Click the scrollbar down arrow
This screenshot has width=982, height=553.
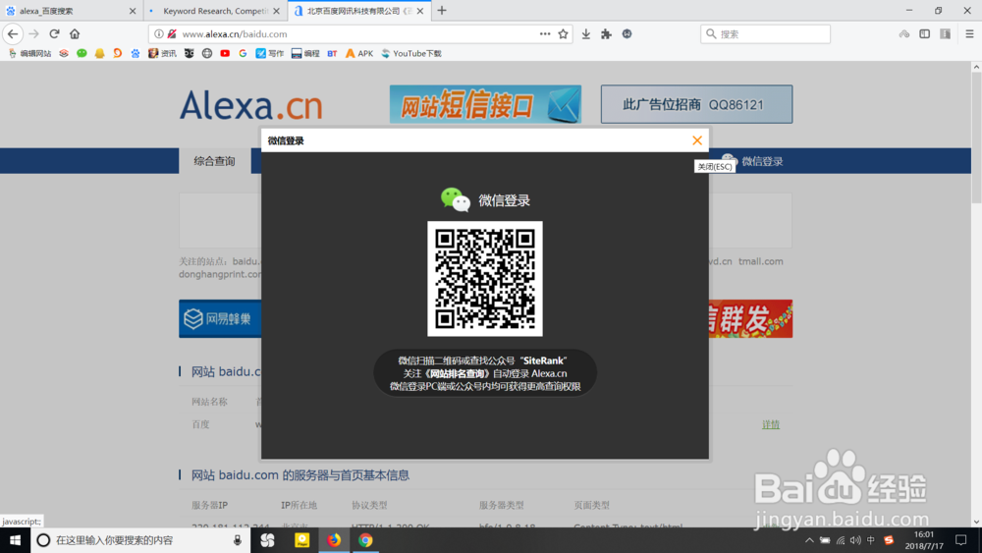(976, 522)
